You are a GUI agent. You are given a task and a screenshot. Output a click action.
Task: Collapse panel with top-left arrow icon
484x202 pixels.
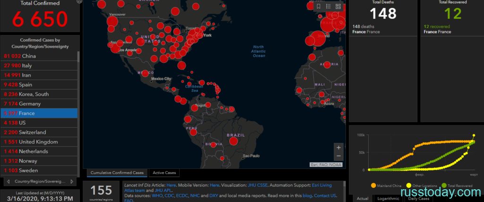79,2
